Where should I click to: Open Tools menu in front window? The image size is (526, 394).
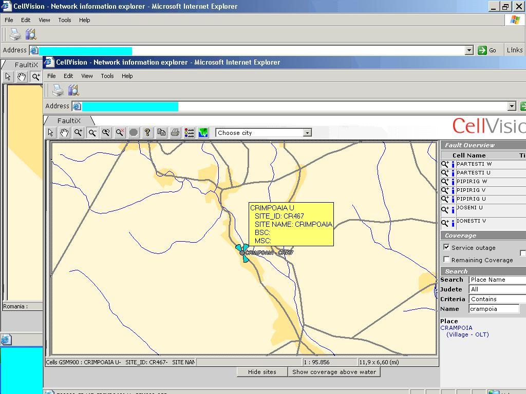coord(107,76)
